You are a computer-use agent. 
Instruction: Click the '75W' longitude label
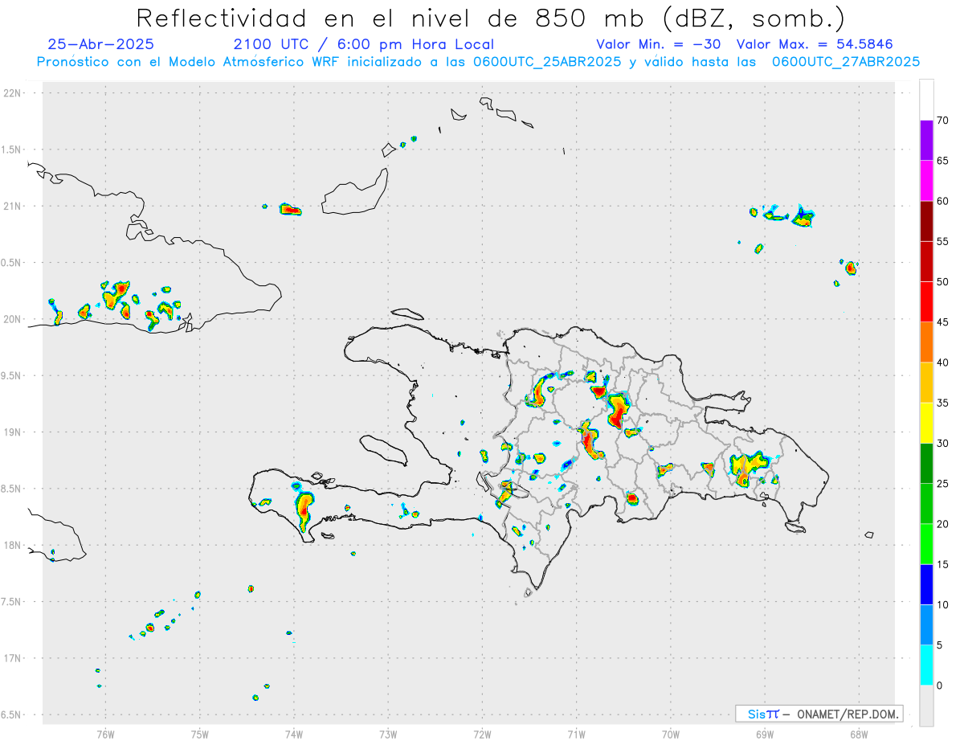point(200,734)
